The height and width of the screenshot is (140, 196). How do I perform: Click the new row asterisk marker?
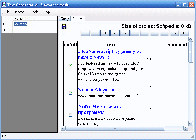[4, 30]
